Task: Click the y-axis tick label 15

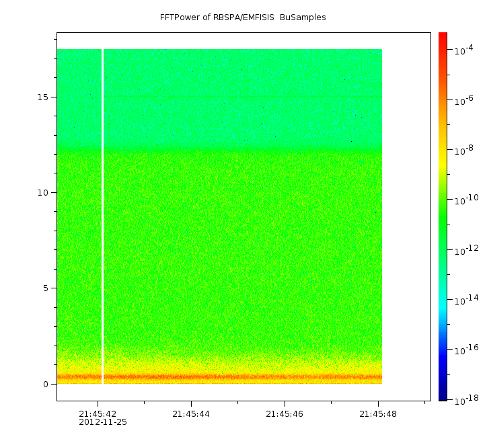Action: [x=42, y=97]
